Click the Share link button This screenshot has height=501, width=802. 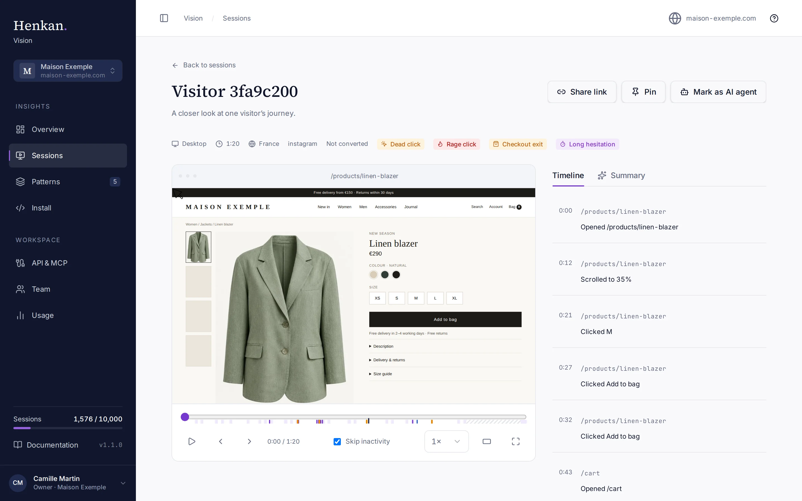click(582, 92)
